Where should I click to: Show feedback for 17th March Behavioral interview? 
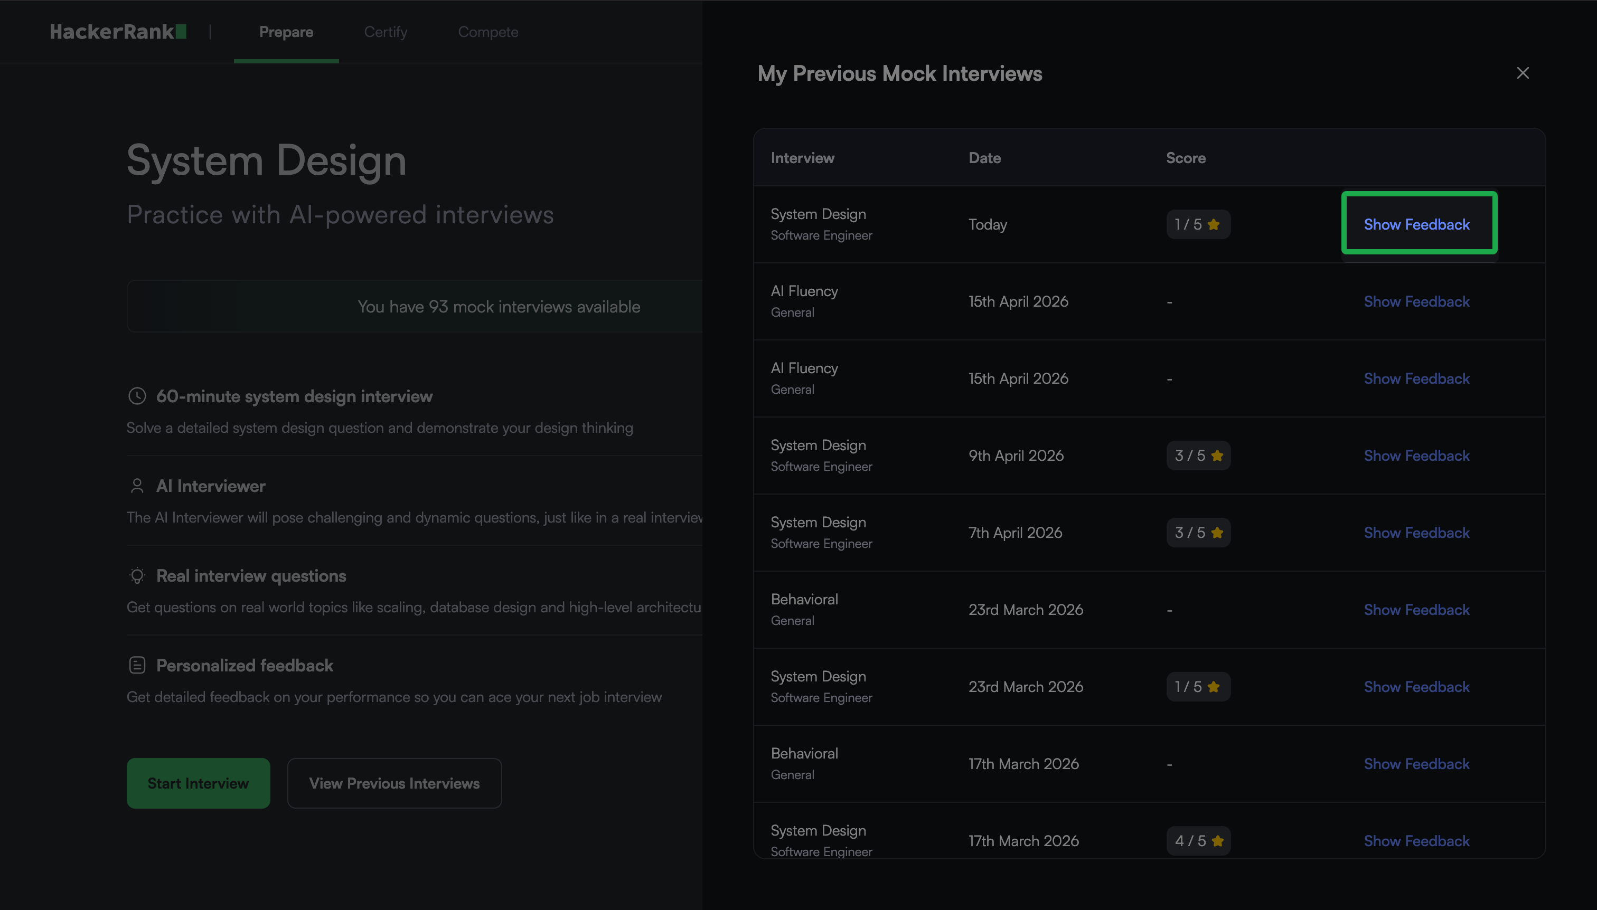(1416, 764)
